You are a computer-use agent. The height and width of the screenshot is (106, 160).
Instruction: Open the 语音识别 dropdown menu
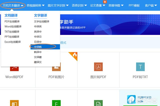(79, 5)
